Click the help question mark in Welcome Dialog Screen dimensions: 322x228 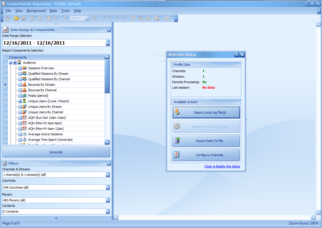[x=237, y=54]
